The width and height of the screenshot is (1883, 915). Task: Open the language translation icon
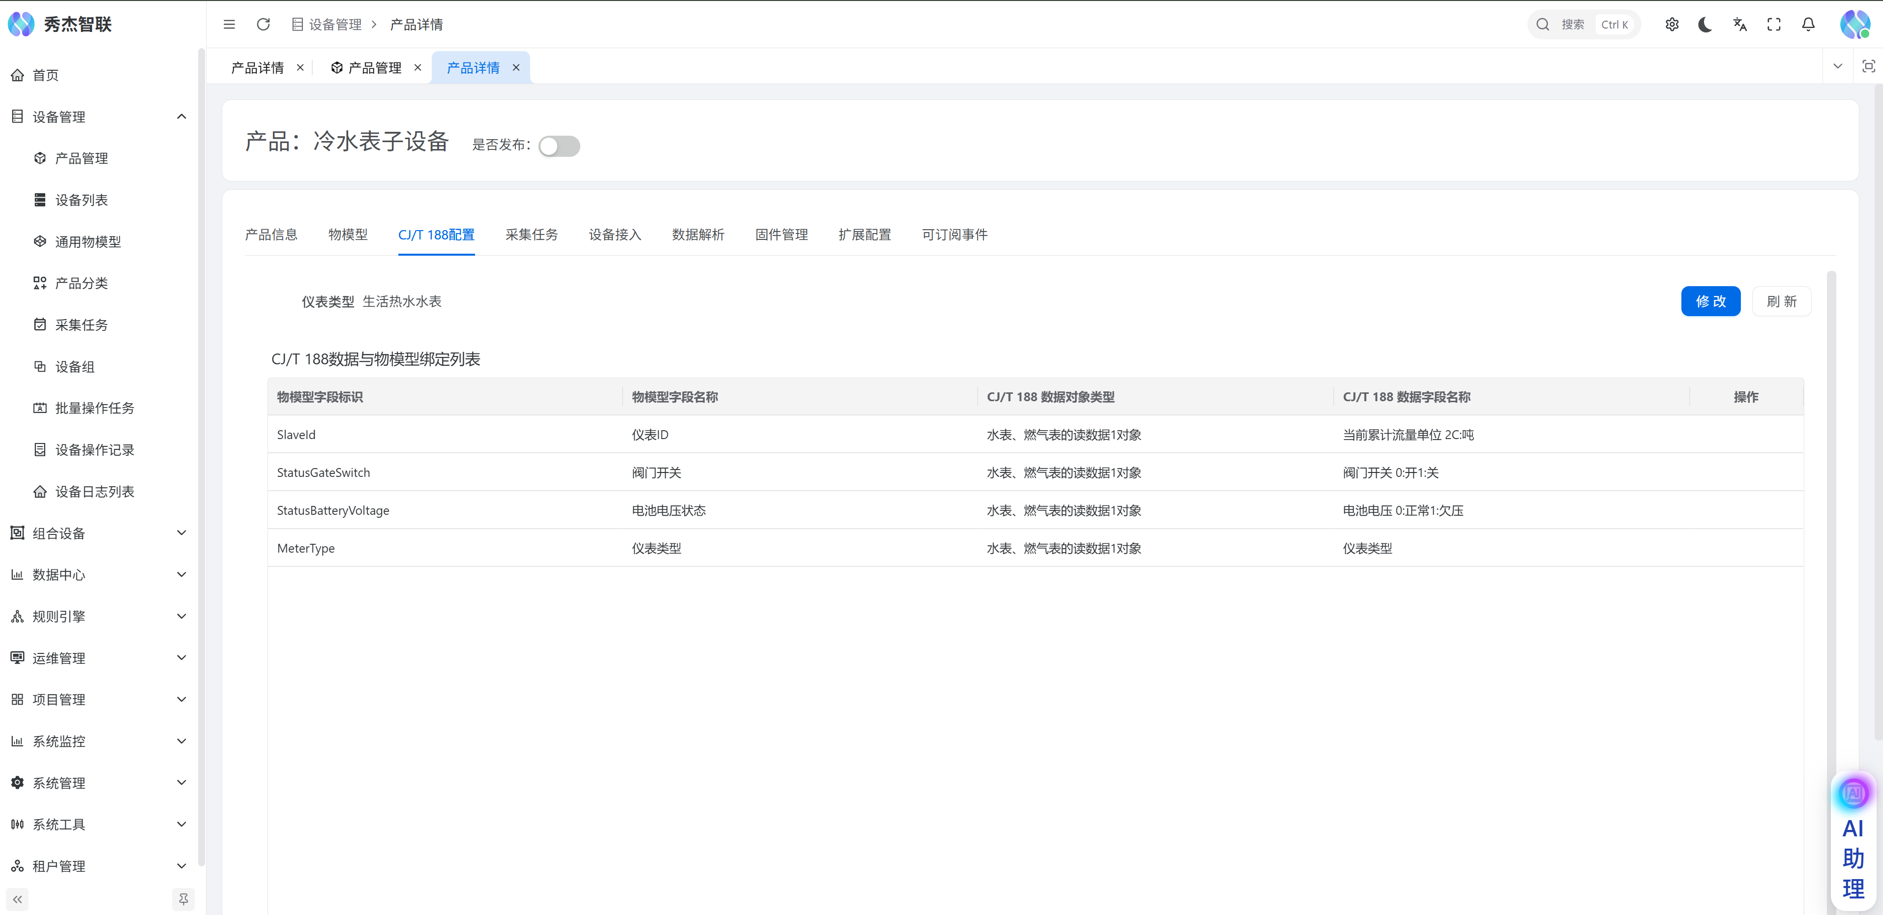coord(1740,24)
